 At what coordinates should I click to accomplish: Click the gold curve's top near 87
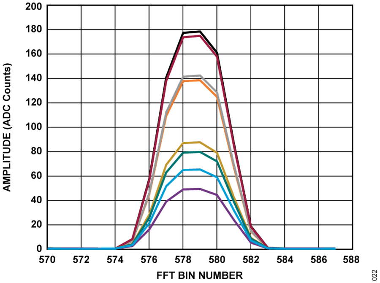(x=192, y=143)
